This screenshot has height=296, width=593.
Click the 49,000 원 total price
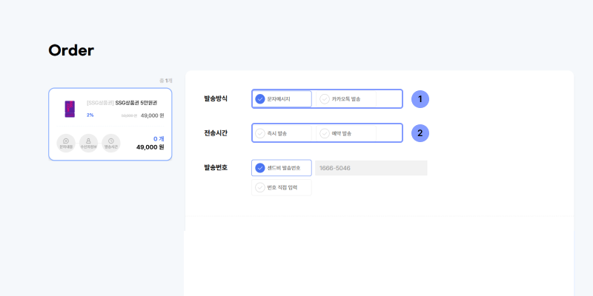pyautogui.click(x=150, y=147)
